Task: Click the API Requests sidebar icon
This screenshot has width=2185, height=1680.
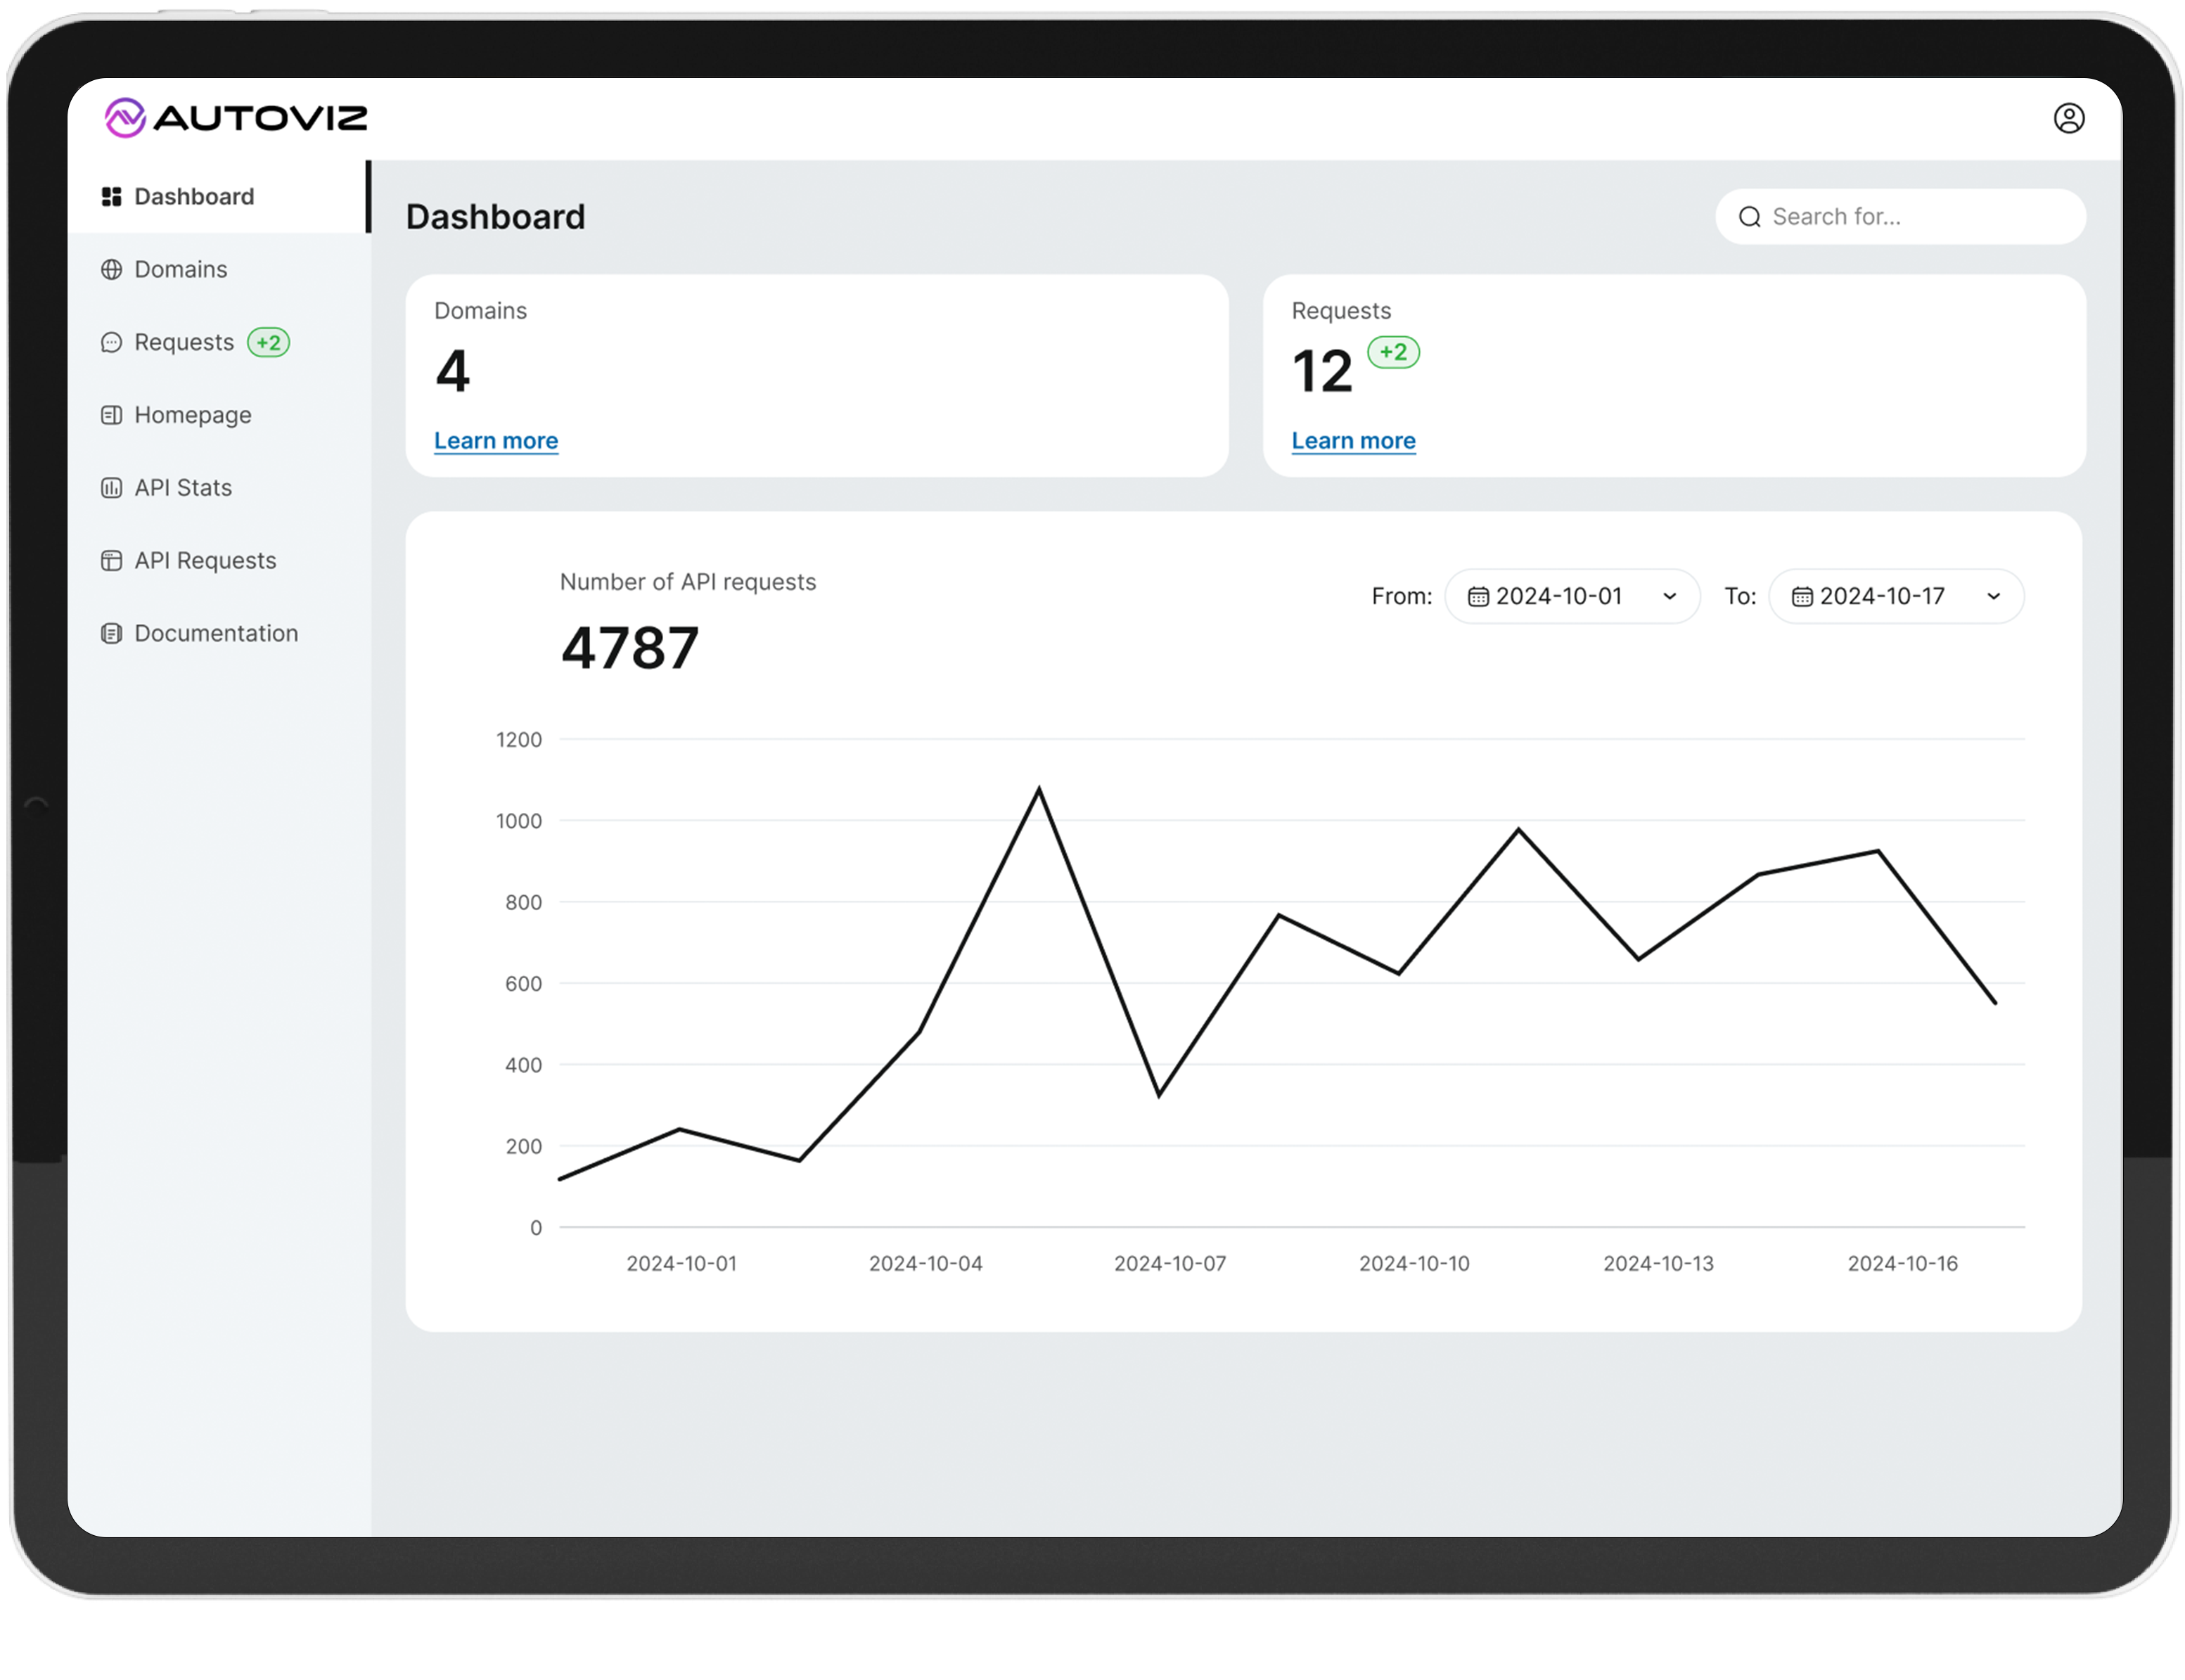Action: pyautogui.click(x=111, y=561)
